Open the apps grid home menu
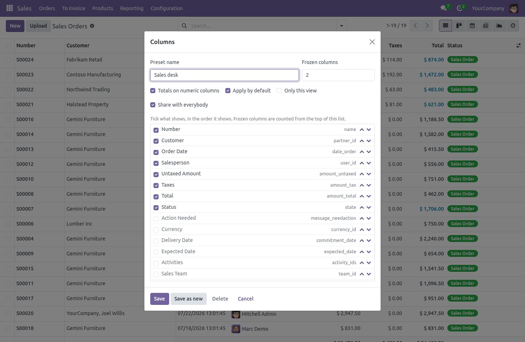The image size is (525, 342). click(x=10, y=8)
